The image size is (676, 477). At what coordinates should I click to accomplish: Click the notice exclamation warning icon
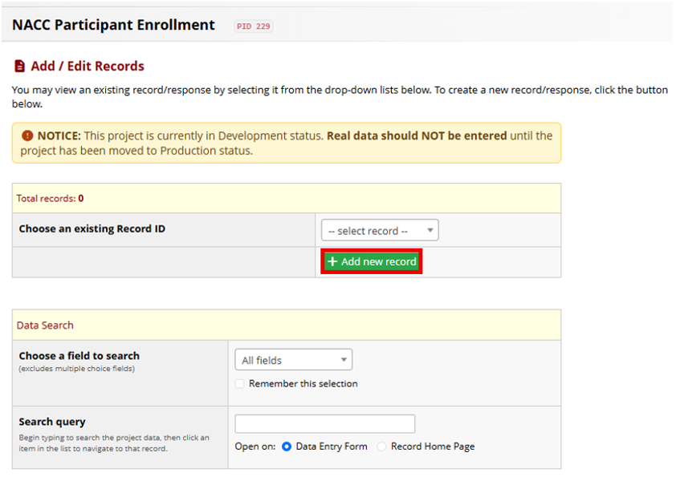[27, 135]
